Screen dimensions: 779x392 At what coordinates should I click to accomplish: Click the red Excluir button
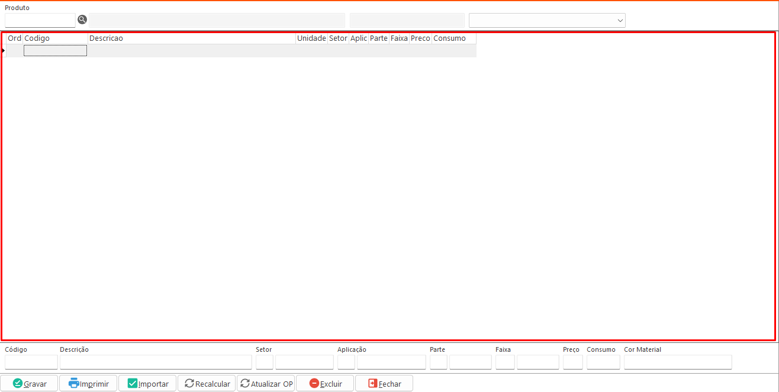coord(325,384)
